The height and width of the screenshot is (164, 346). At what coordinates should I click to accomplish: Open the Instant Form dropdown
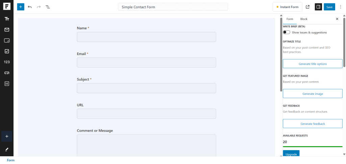click(x=287, y=7)
